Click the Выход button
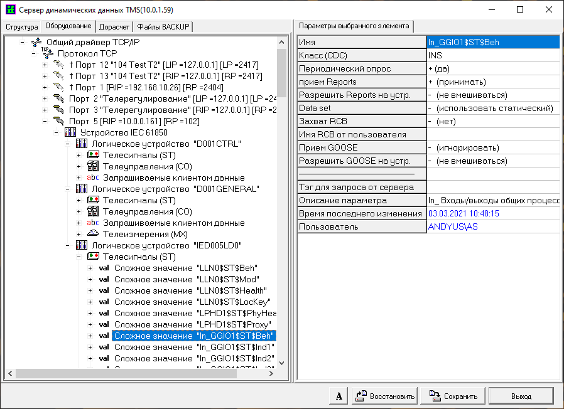564x409 pixels. 521,396
